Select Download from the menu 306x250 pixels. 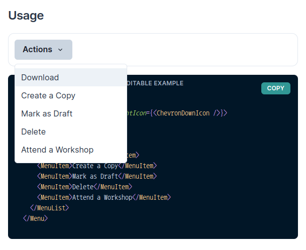pos(40,77)
